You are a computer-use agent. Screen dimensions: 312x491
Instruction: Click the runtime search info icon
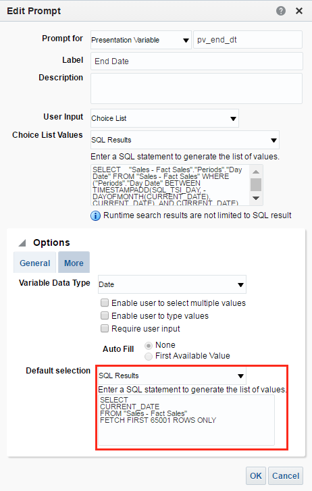(x=95, y=215)
